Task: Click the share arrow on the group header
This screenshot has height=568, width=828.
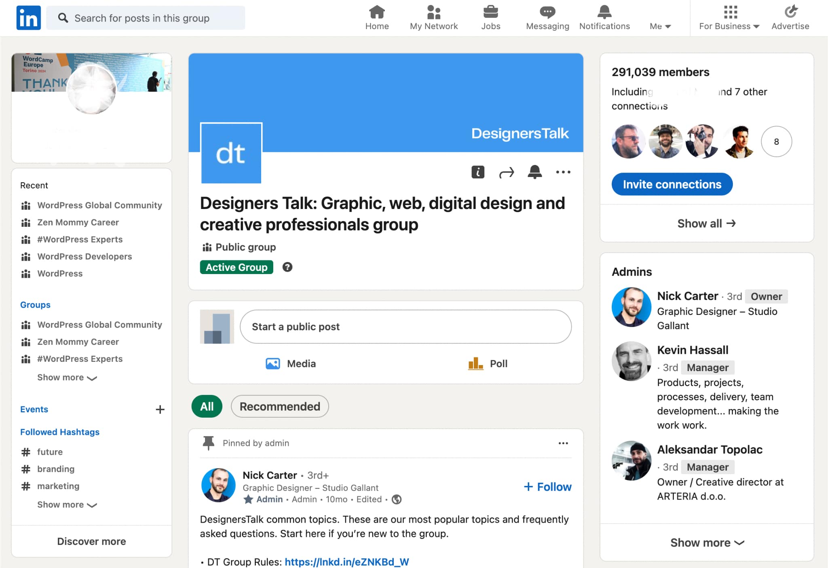Action: tap(506, 172)
